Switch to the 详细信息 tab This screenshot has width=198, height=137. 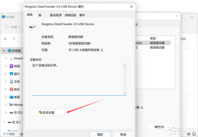pyautogui.click(x=70, y=15)
